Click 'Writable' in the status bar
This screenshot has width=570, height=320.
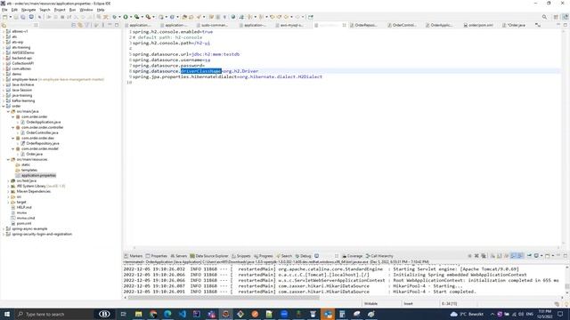tap(370, 303)
